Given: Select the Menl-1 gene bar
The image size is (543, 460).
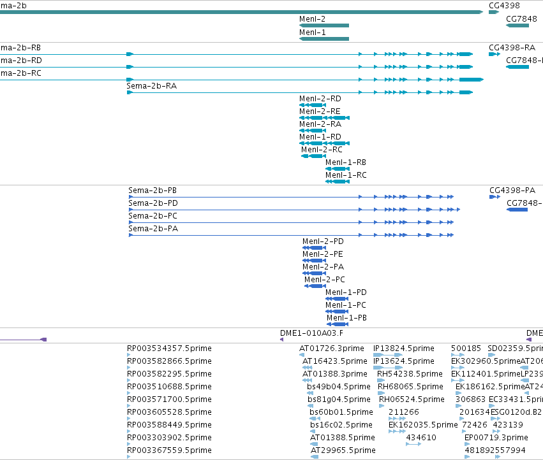Looking at the screenshot, I should coord(324,39).
